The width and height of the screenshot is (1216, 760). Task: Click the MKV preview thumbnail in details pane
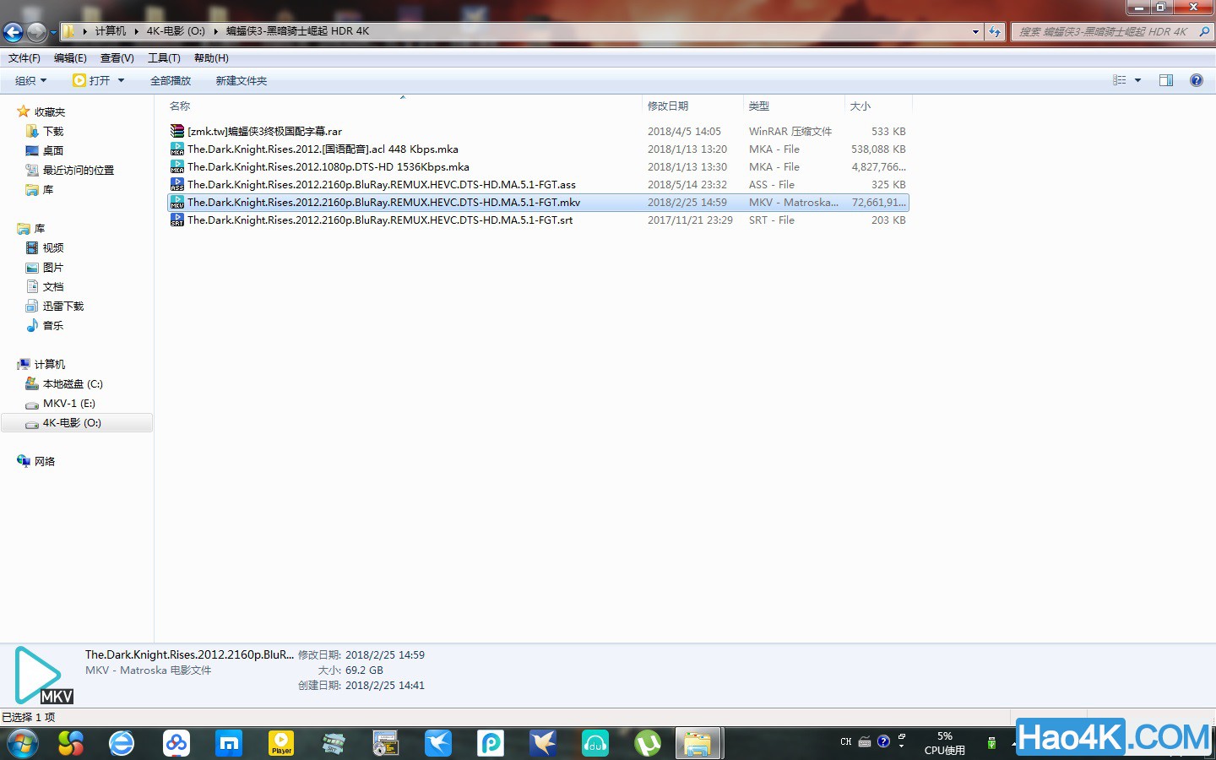pos(42,675)
